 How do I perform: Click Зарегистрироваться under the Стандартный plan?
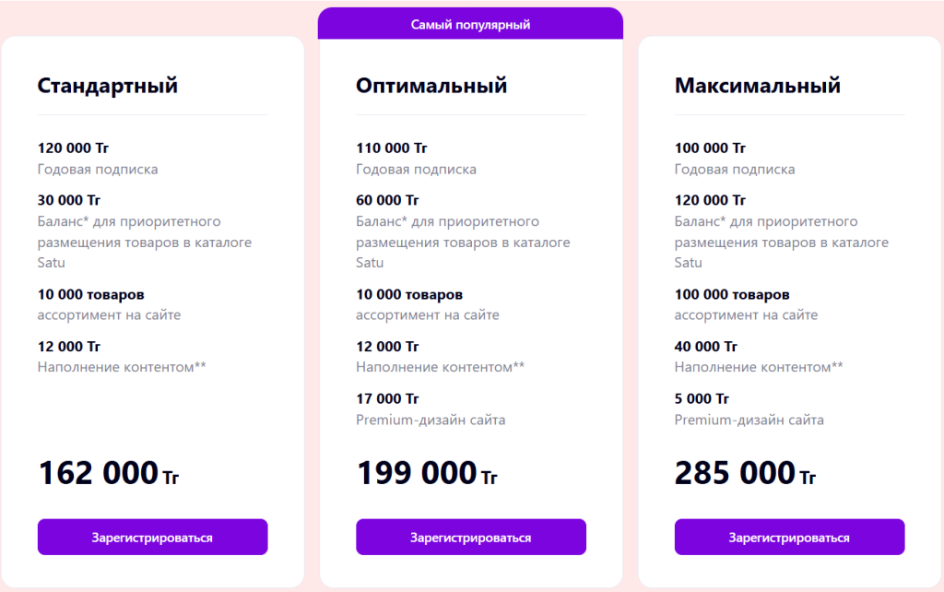152,537
